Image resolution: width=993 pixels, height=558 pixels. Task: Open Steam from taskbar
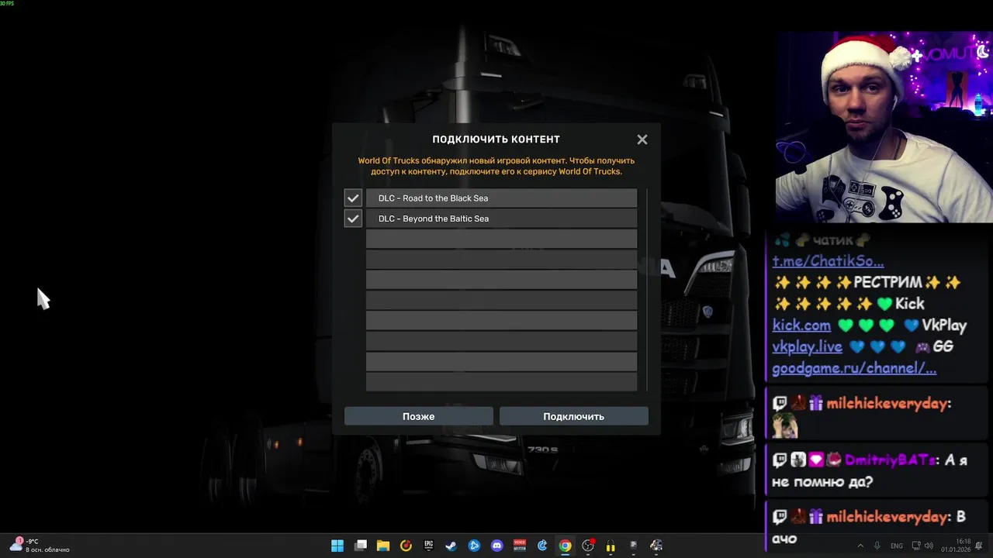click(x=451, y=546)
